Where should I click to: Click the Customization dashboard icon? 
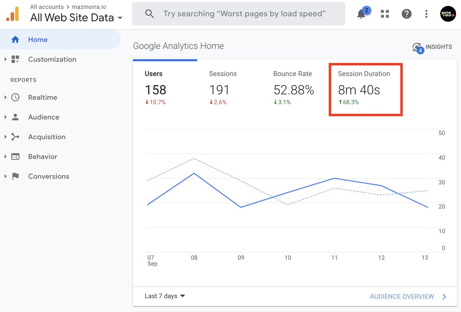(x=15, y=59)
